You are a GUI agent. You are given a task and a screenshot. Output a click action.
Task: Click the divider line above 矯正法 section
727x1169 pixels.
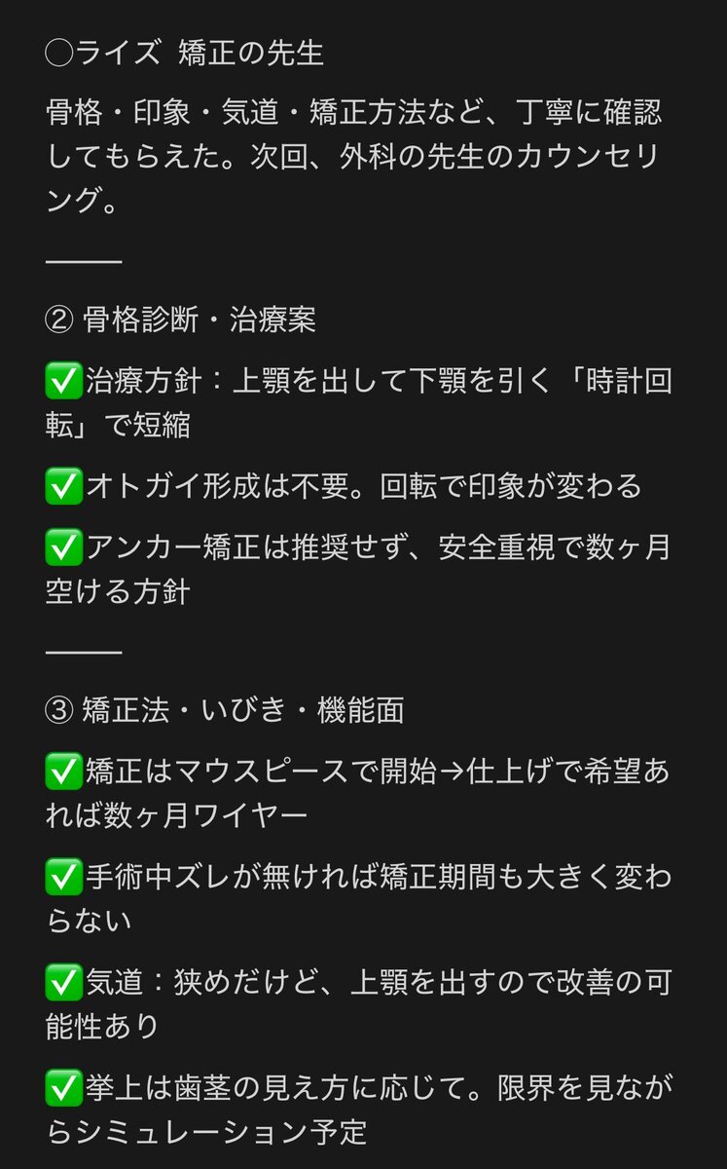84,652
